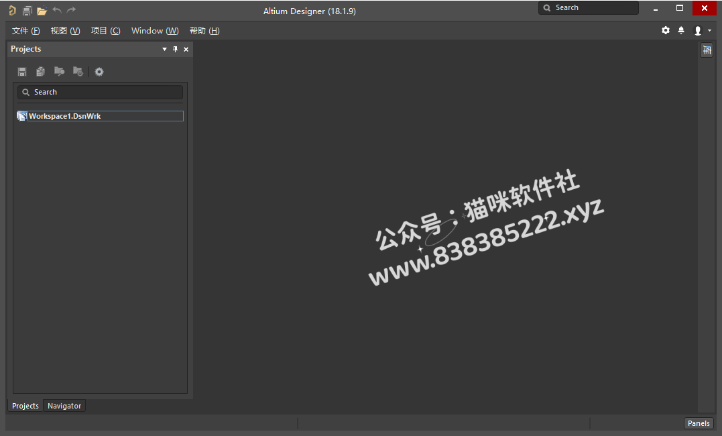Click the Save All documents icon in title bar

pyautogui.click(x=27, y=10)
